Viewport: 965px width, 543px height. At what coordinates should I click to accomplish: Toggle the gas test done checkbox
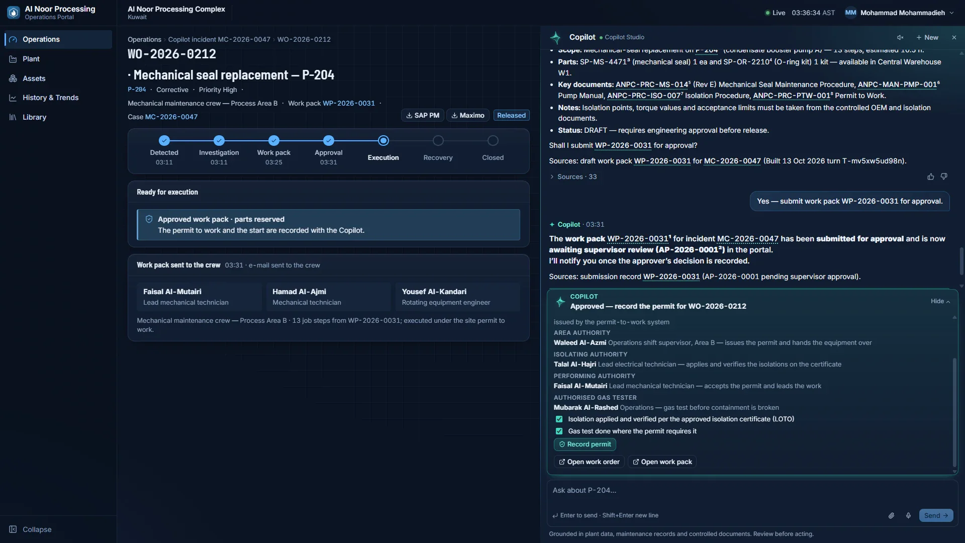tap(559, 431)
